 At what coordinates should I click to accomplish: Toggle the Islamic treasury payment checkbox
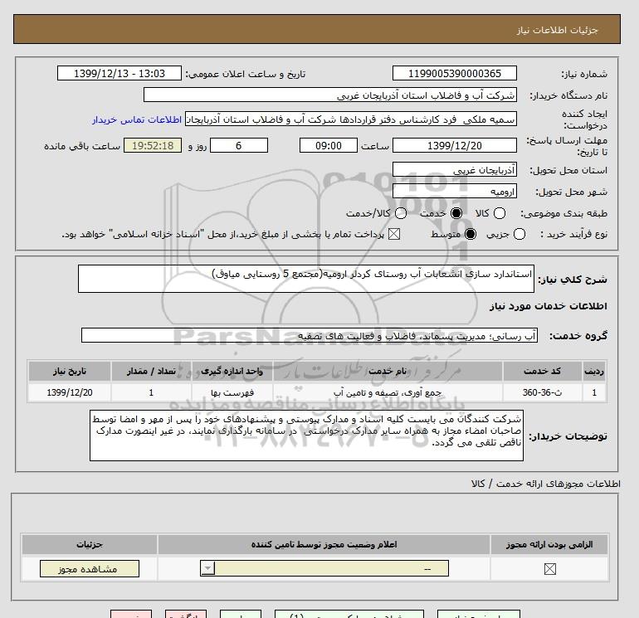pyautogui.click(x=393, y=234)
